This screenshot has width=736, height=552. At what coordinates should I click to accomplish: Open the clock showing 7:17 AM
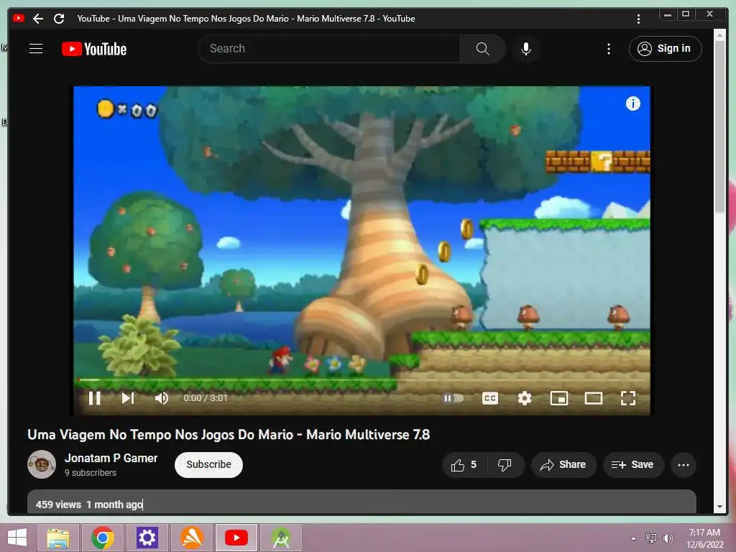pos(704,538)
